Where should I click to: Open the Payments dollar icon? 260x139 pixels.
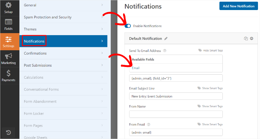tap(8, 76)
